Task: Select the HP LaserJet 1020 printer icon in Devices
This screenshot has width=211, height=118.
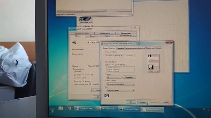Action: [85, 20]
